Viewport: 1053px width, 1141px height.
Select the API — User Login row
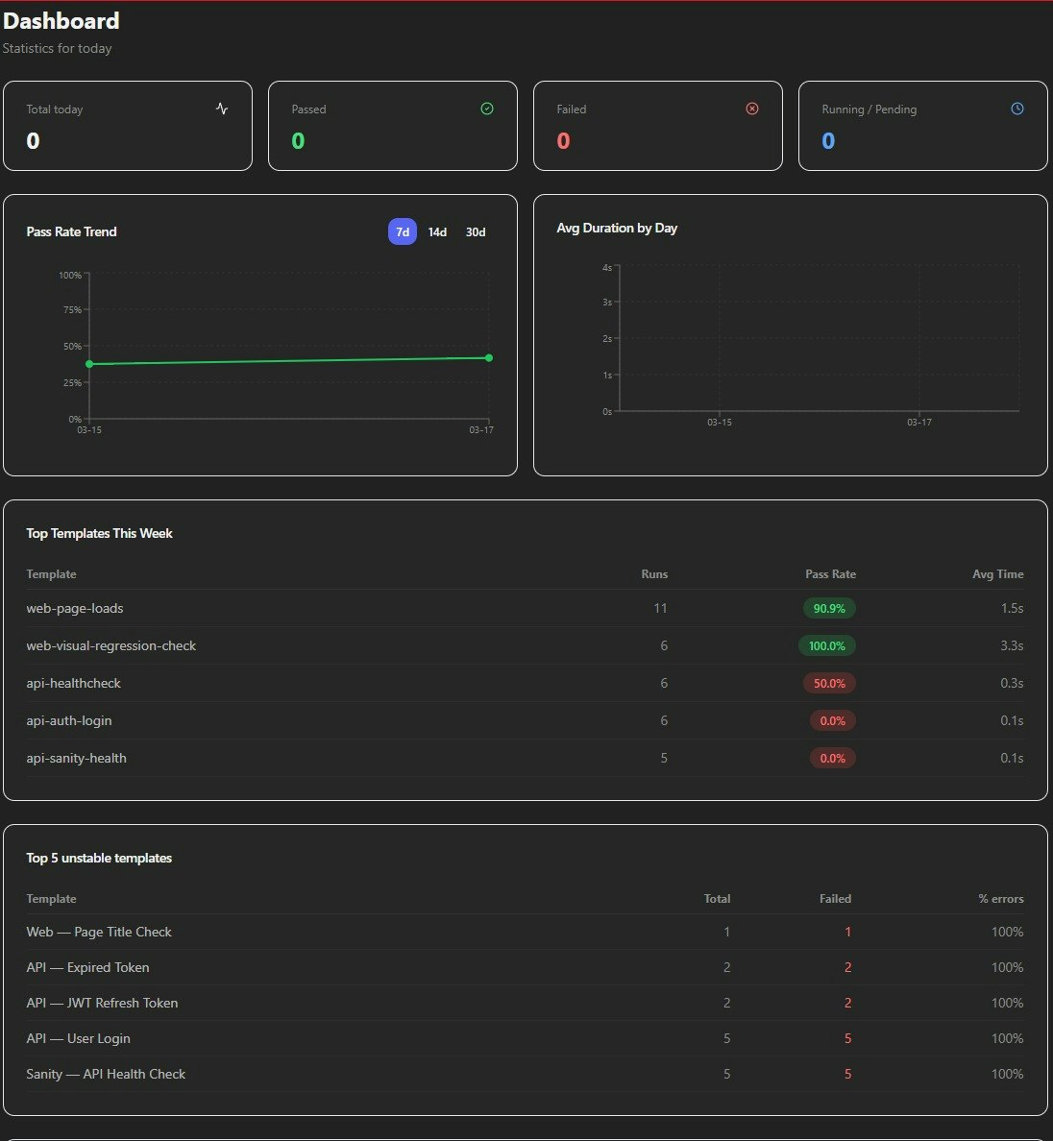click(525, 1038)
